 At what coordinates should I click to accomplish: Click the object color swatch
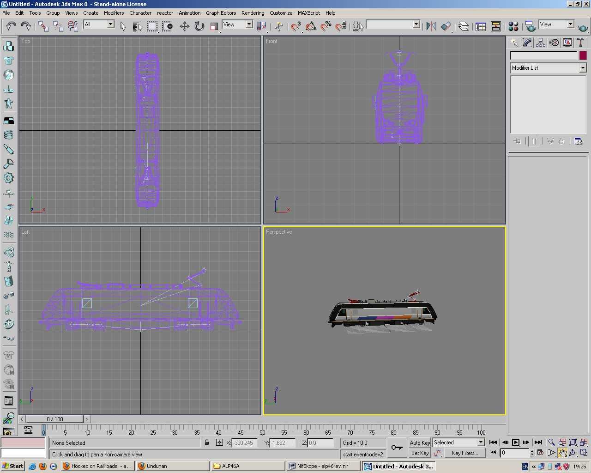[583, 55]
